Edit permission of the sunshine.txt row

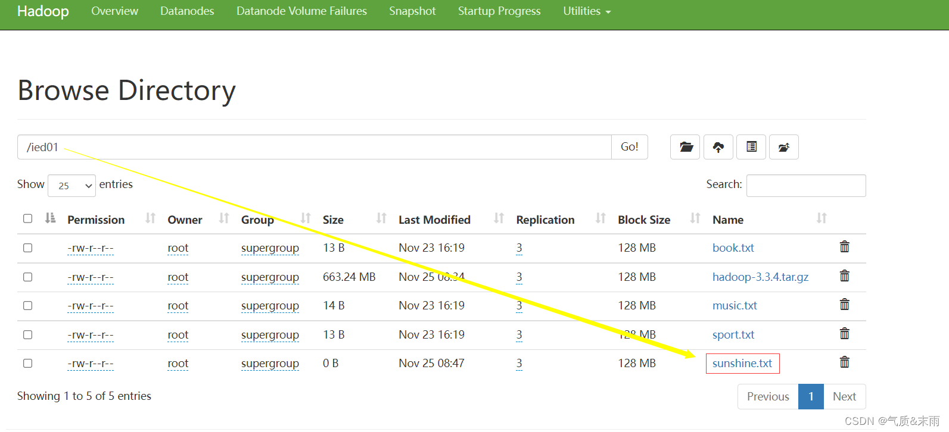point(91,364)
